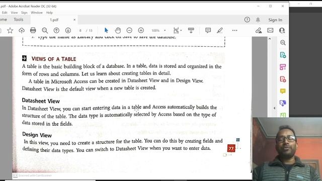Switch to the Tools tab
The height and width of the screenshot is (181, 322).
(x=19, y=20)
